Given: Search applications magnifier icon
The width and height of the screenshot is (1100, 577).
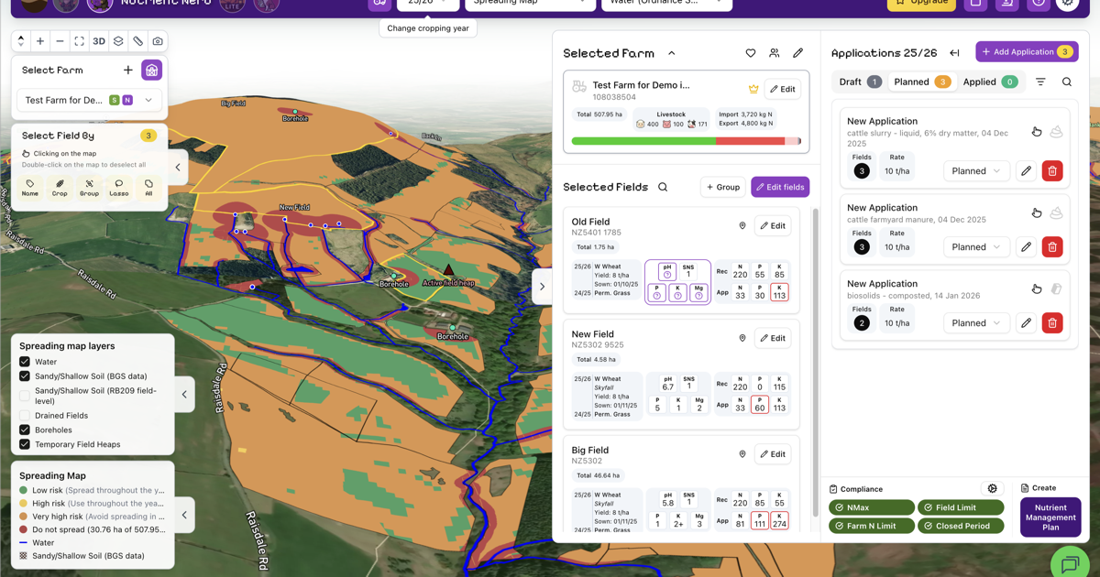Looking at the screenshot, I should (1067, 82).
